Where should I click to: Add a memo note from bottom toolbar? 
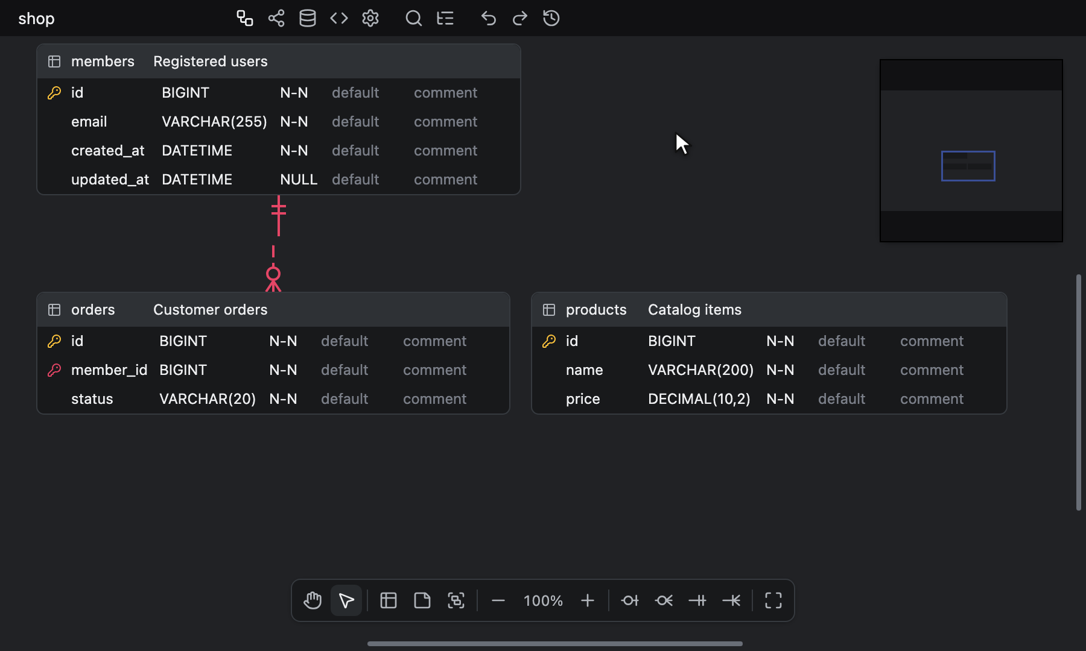422,600
